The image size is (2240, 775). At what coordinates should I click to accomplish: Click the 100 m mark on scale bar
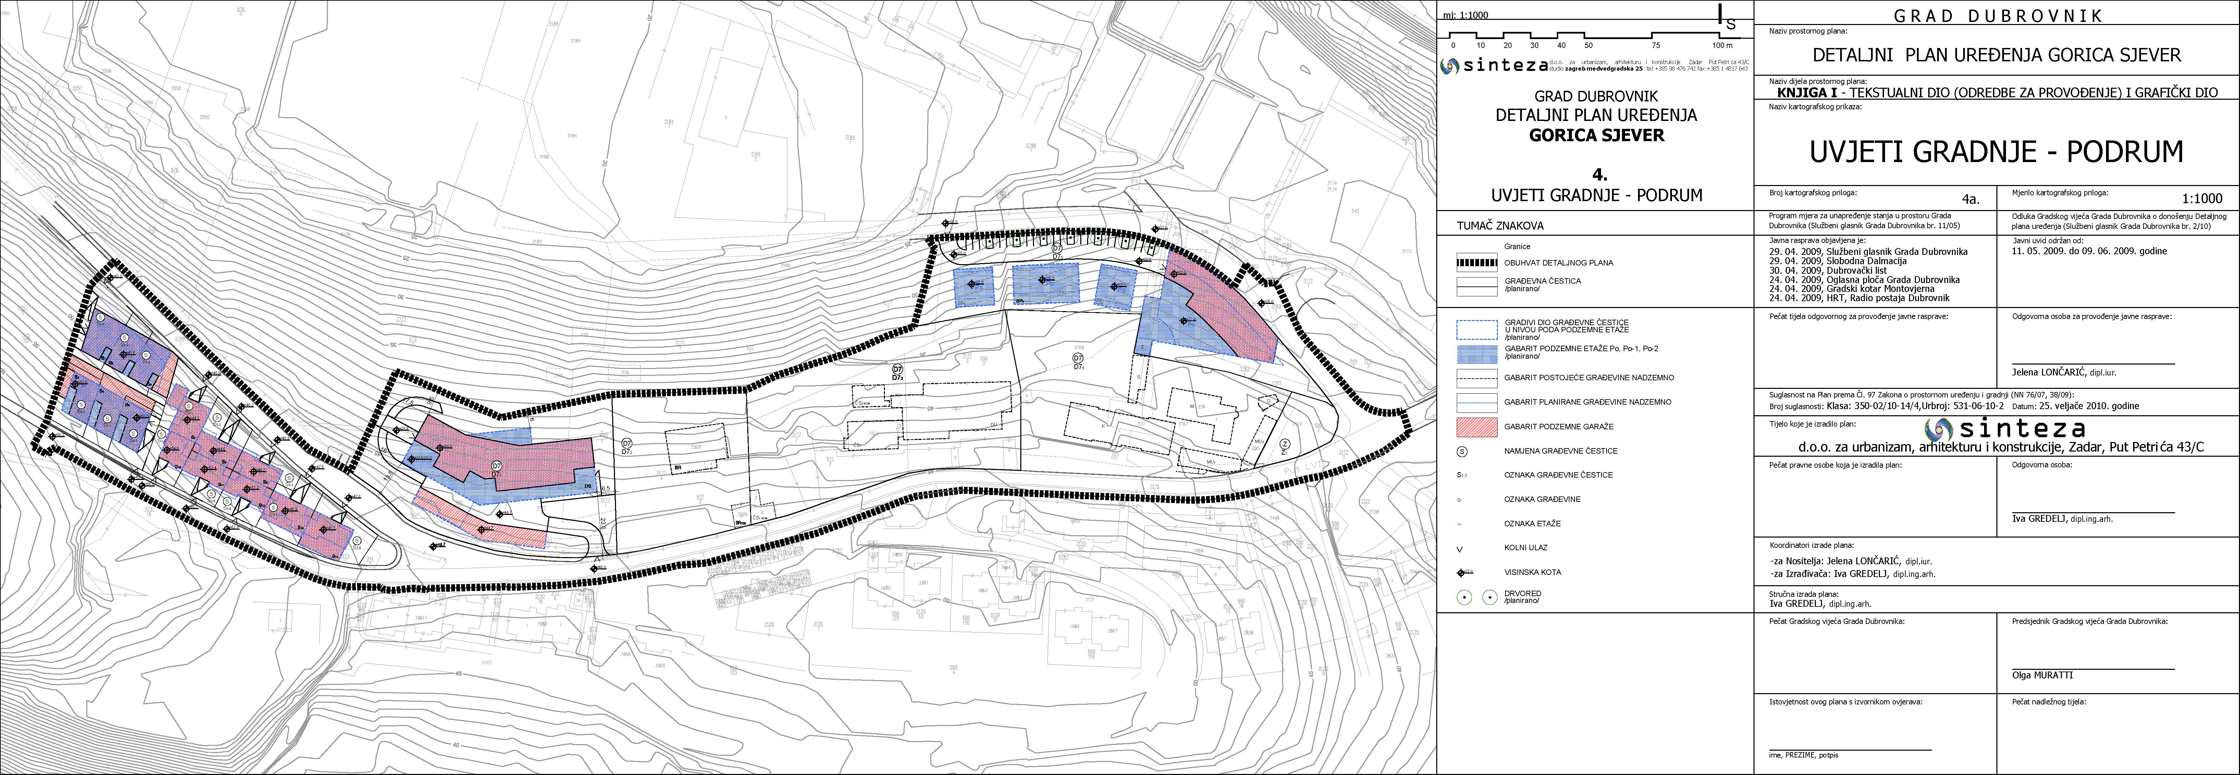pyautogui.click(x=1722, y=45)
